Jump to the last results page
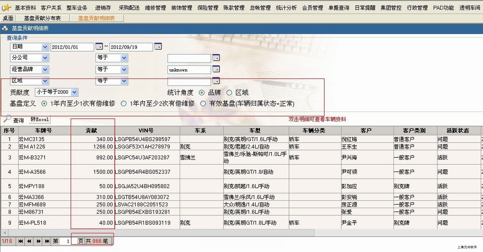 pos(47,241)
